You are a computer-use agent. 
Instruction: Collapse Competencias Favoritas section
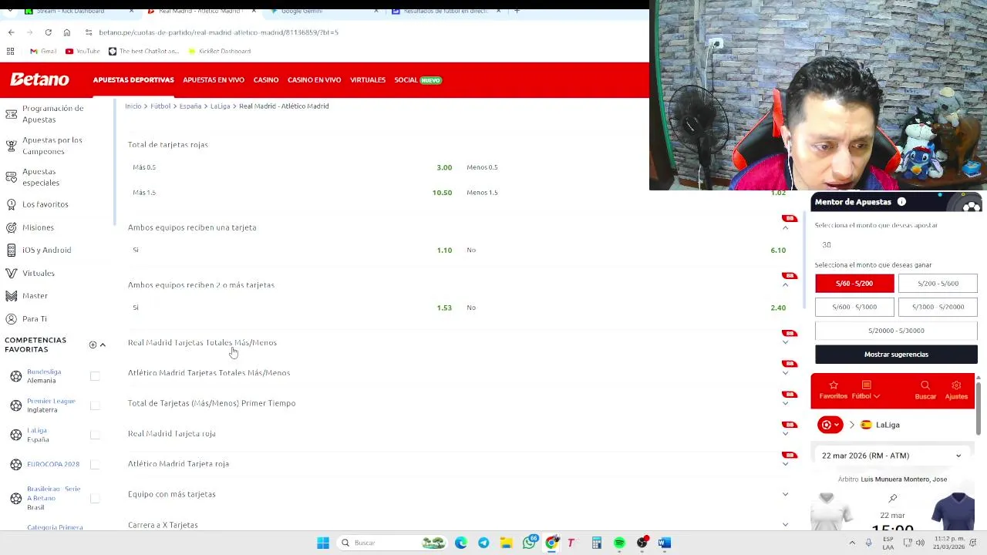click(103, 345)
